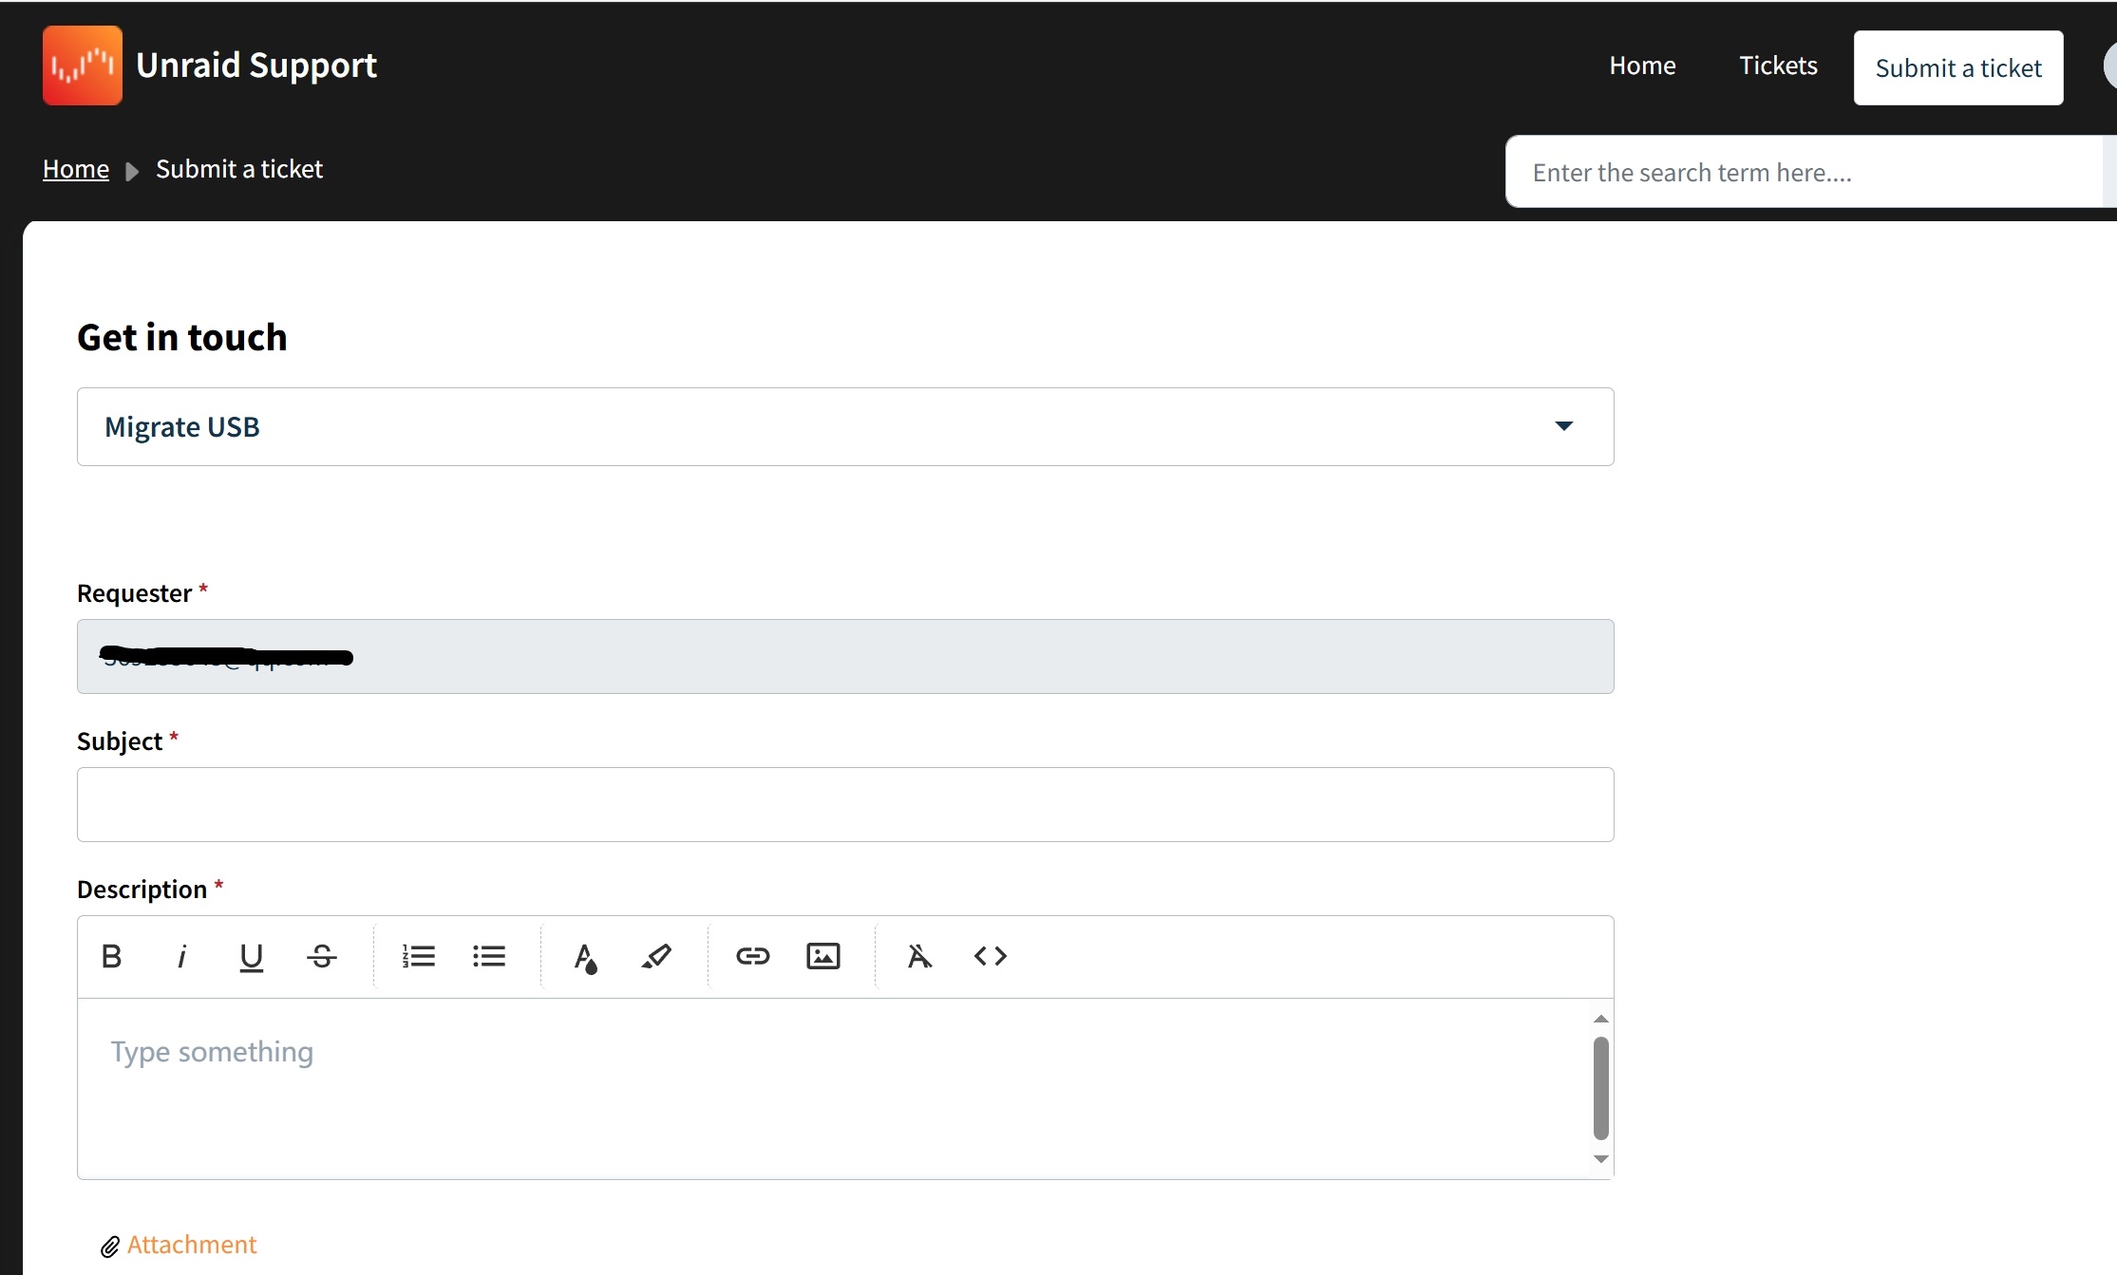Apply strikethrough formatting
This screenshot has height=1275, width=2117.
click(322, 956)
